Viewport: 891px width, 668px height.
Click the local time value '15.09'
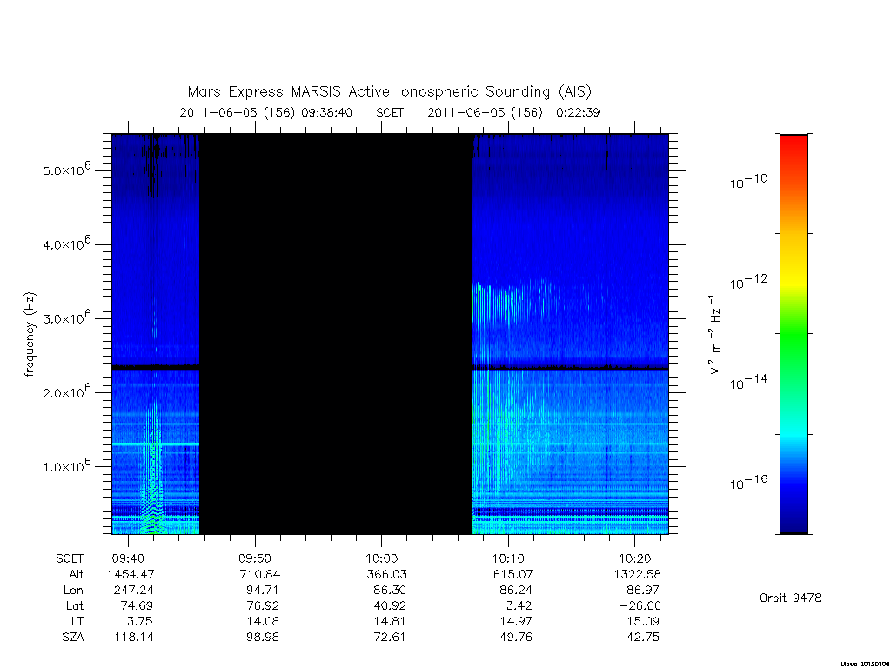click(643, 621)
